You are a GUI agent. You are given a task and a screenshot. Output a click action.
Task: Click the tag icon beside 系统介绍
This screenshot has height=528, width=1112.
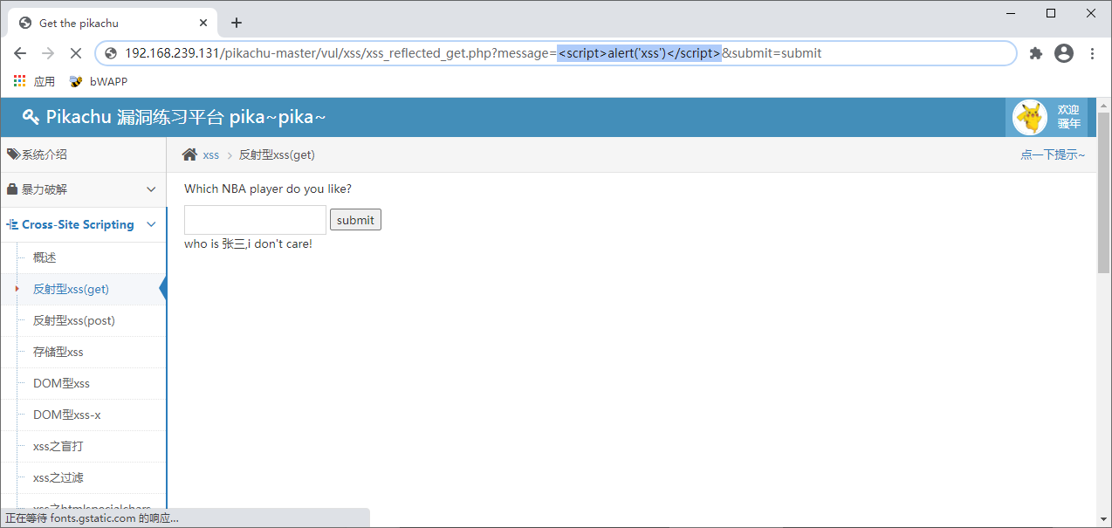click(x=13, y=154)
